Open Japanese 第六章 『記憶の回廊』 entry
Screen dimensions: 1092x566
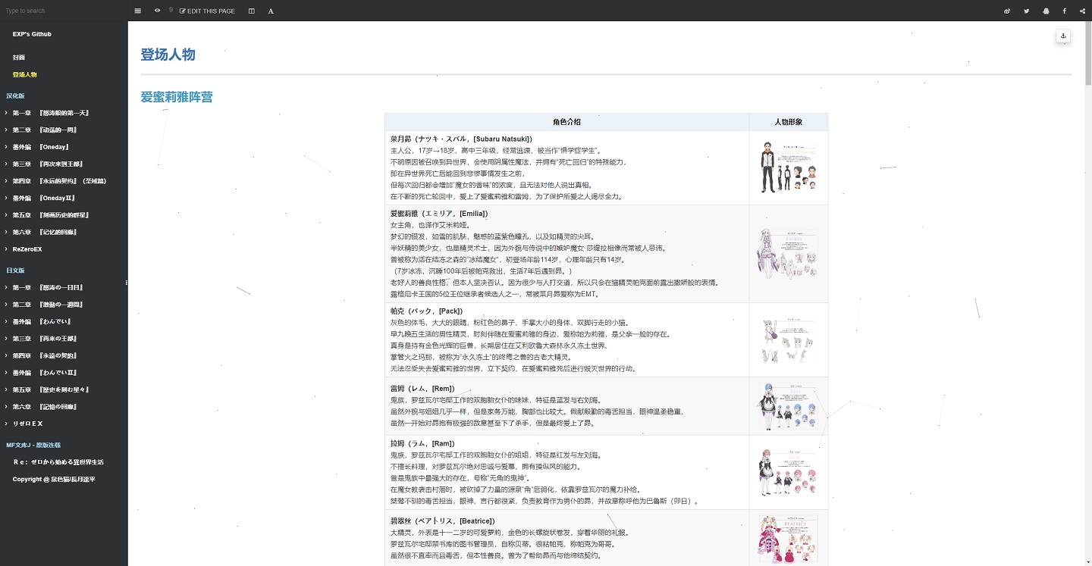45,407
